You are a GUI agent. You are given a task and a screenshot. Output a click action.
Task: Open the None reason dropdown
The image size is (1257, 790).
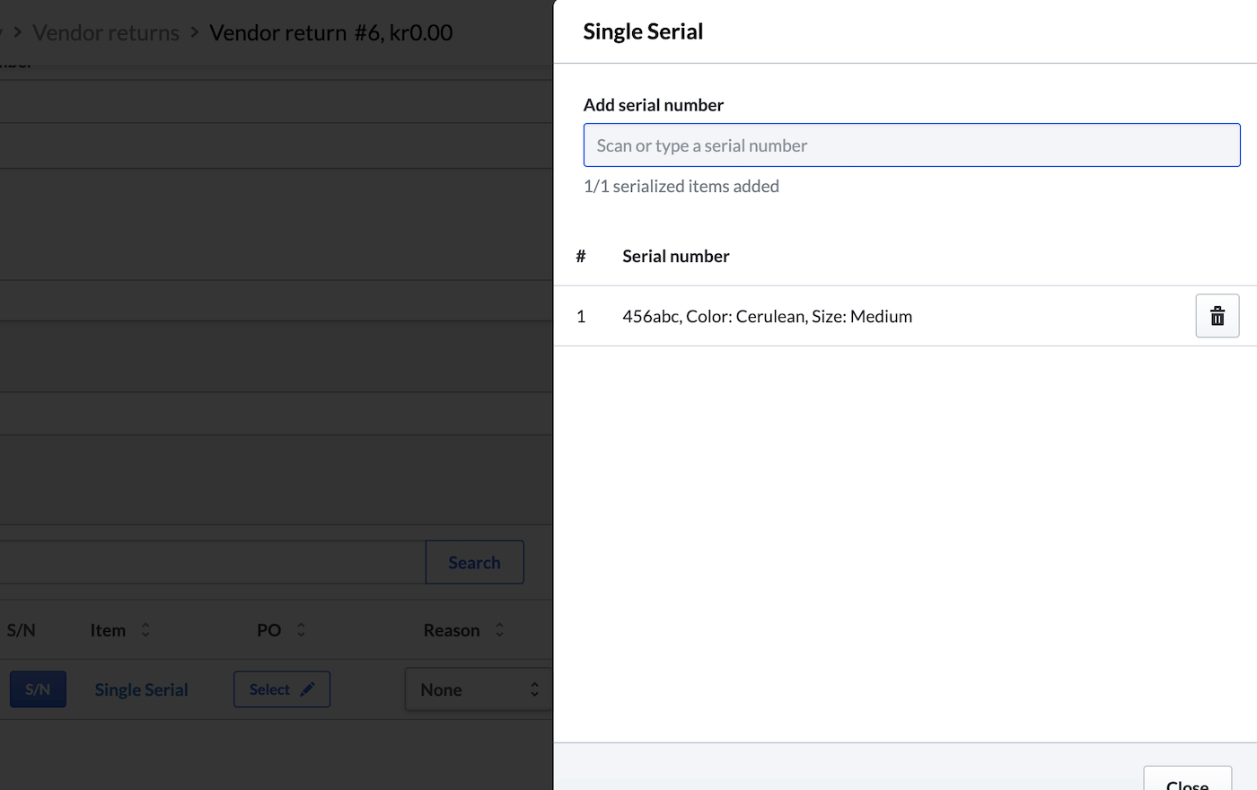click(x=476, y=689)
